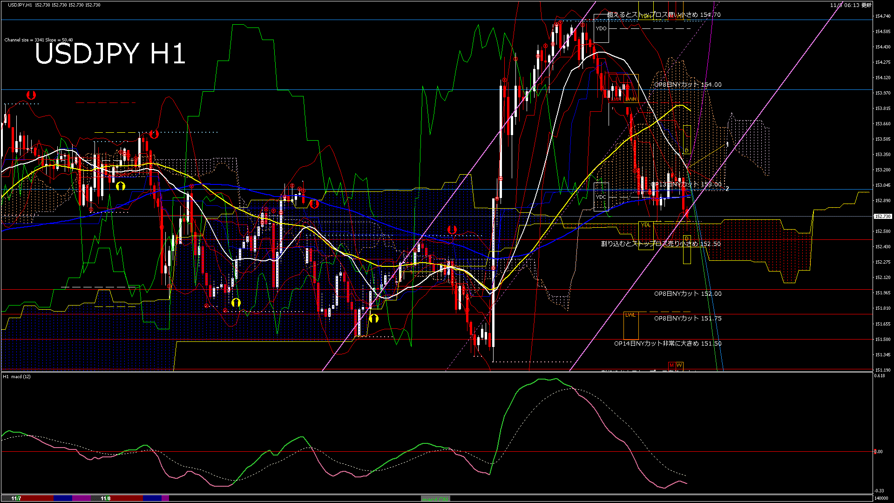The width and height of the screenshot is (894, 503).
Task: Click the LMH red label box
Action: (x=616, y=99)
